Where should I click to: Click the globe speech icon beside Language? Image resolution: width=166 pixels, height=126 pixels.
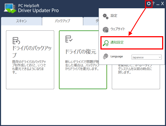[x=106, y=56]
